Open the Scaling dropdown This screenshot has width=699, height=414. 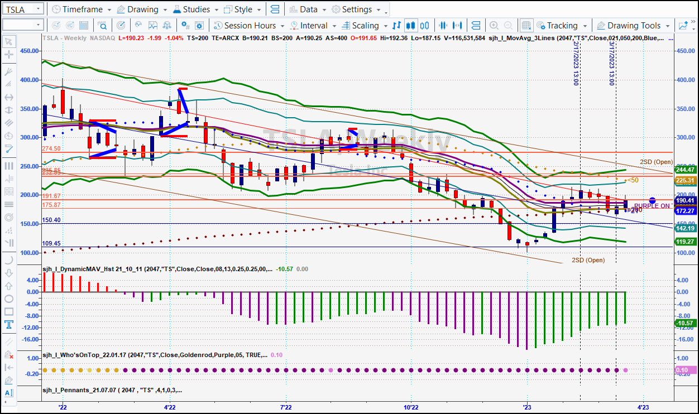pyautogui.click(x=364, y=25)
